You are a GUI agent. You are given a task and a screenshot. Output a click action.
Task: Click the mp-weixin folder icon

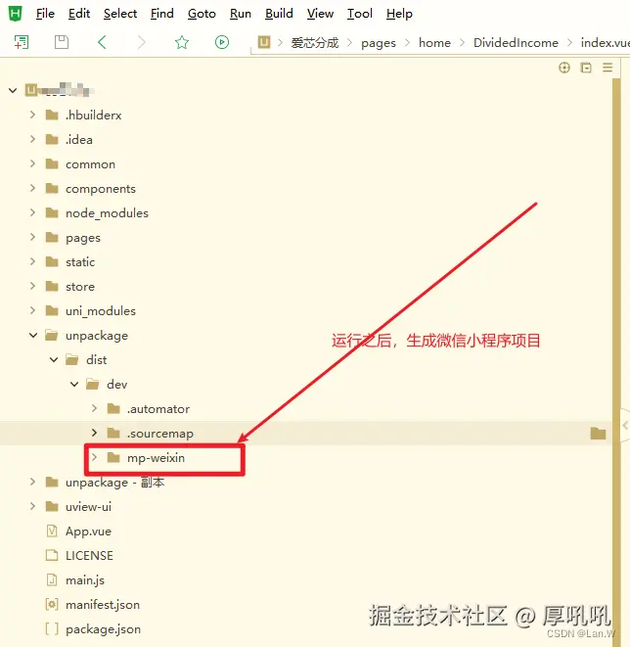point(113,458)
